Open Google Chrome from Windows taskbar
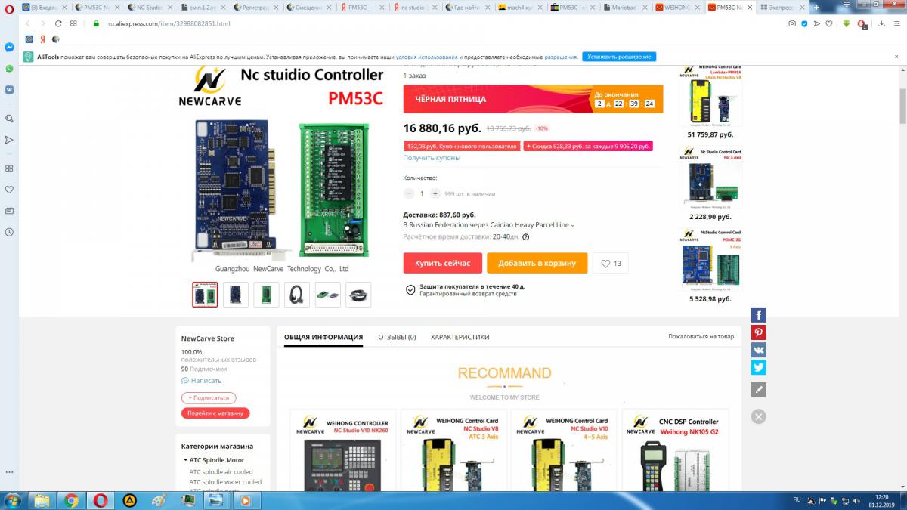 click(x=71, y=500)
